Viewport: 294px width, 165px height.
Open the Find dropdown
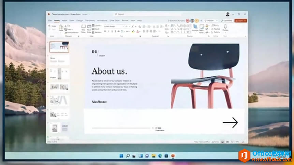tap(215, 25)
